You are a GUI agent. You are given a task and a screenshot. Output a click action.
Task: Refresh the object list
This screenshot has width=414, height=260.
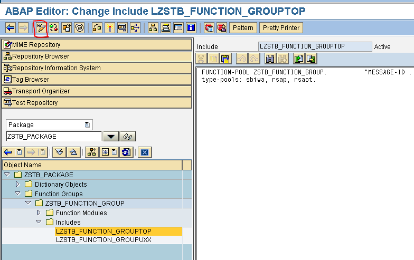click(126, 152)
